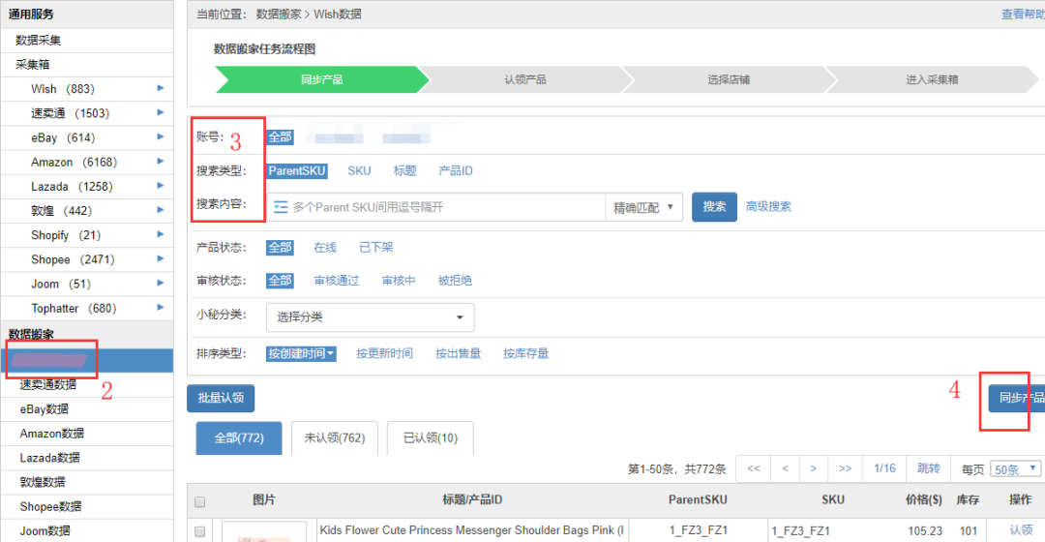Image resolution: width=1045 pixels, height=542 pixels.
Task: Click the Shopee (2471) arrow icon
Action: (x=161, y=259)
